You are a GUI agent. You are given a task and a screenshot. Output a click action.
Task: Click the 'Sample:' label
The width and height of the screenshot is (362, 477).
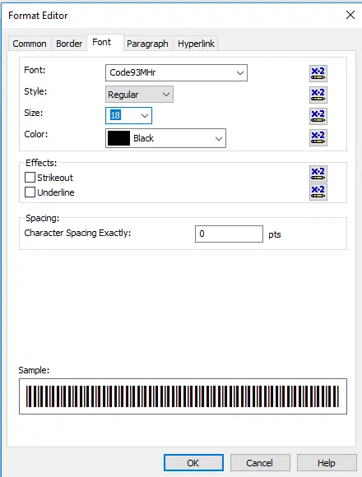click(34, 370)
